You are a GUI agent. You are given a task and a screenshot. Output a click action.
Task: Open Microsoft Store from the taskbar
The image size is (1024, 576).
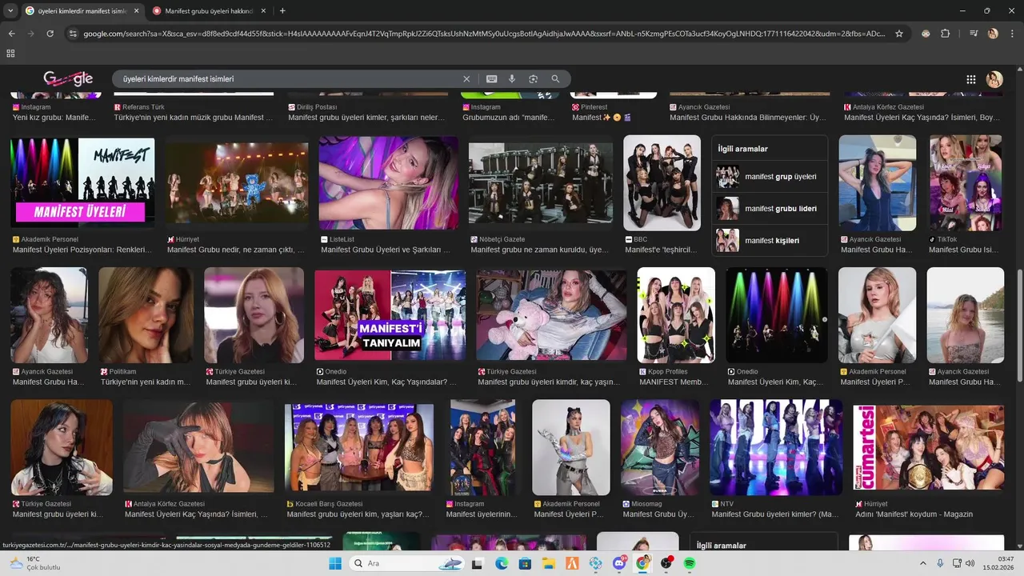[525, 563]
